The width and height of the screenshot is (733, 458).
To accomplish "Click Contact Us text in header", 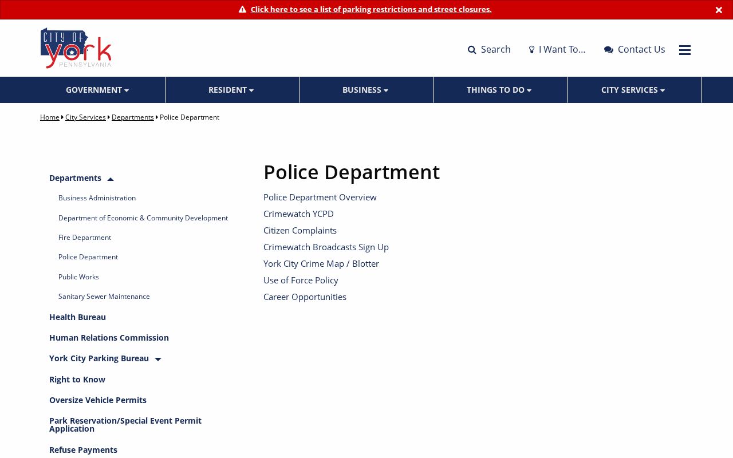I will 641,49.
